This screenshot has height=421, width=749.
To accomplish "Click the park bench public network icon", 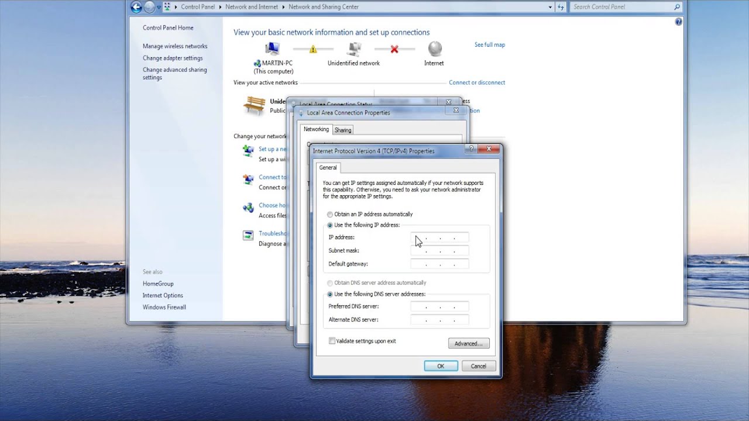I will pyautogui.click(x=255, y=106).
